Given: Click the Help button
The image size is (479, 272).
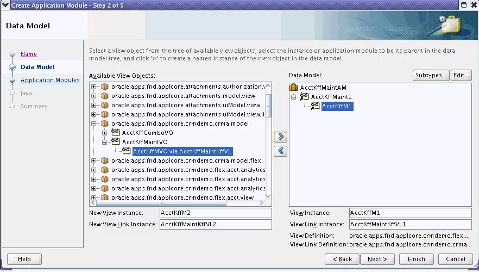Looking at the screenshot, I should click(x=24, y=259).
